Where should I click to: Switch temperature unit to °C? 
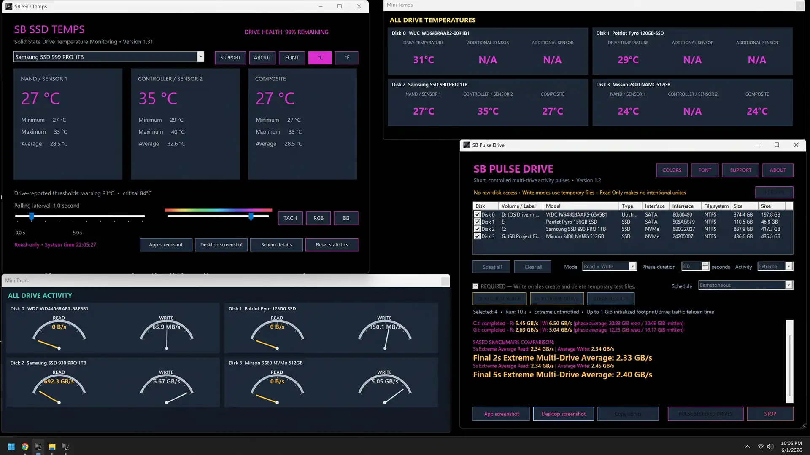point(320,58)
